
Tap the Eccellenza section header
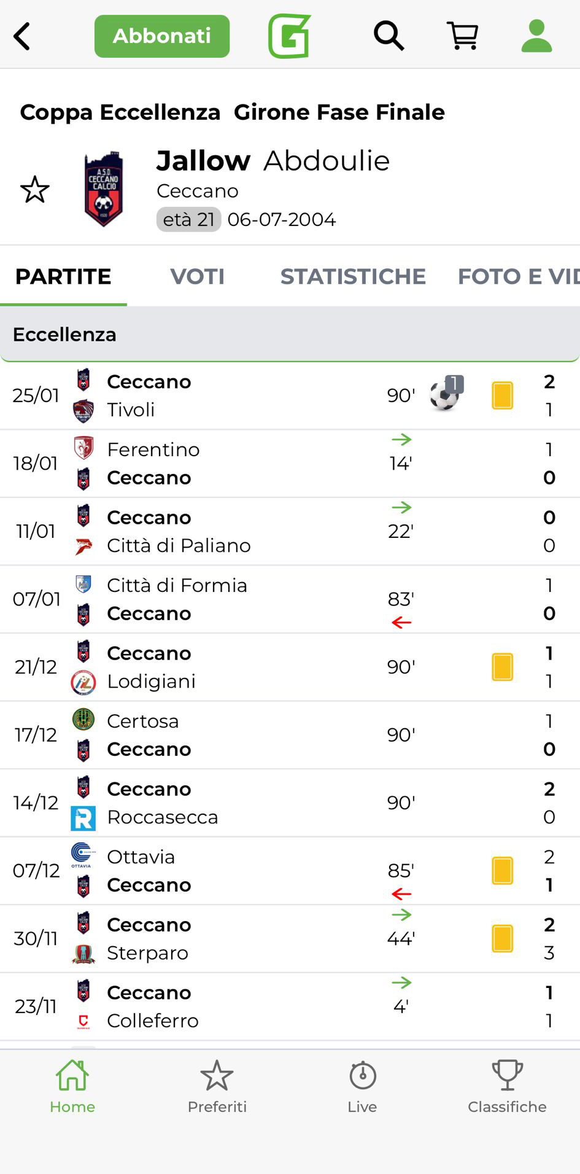(x=290, y=334)
